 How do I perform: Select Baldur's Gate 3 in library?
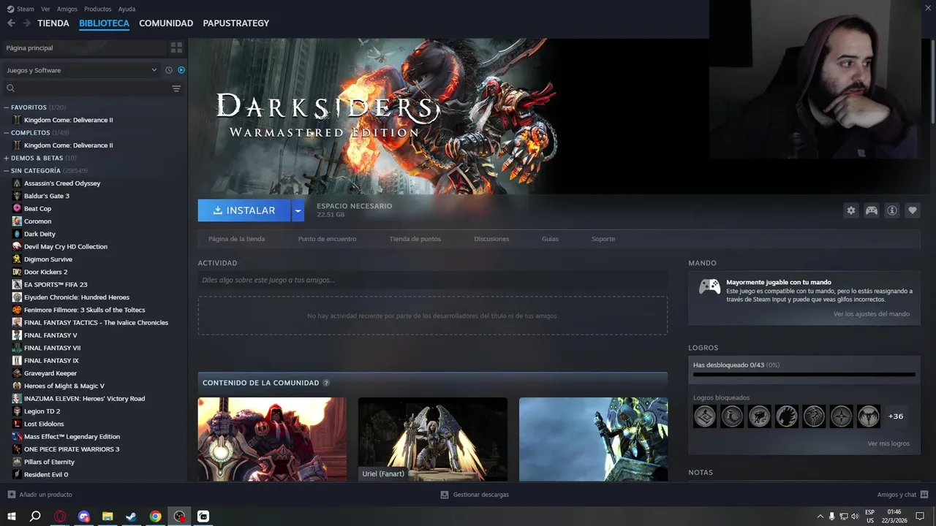pos(47,196)
